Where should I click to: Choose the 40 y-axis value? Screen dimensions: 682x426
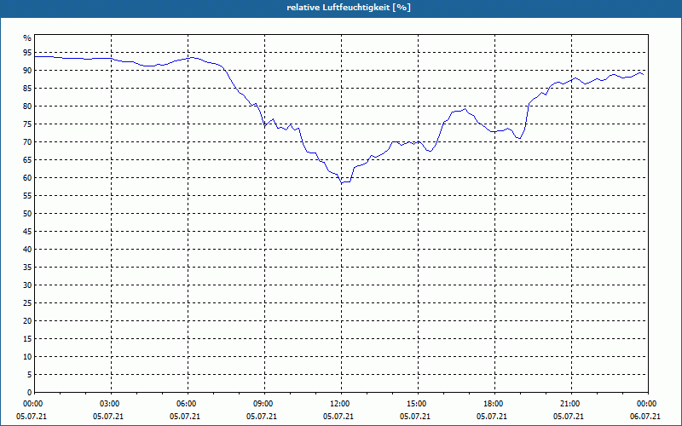pyautogui.click(x=27, y=250)
